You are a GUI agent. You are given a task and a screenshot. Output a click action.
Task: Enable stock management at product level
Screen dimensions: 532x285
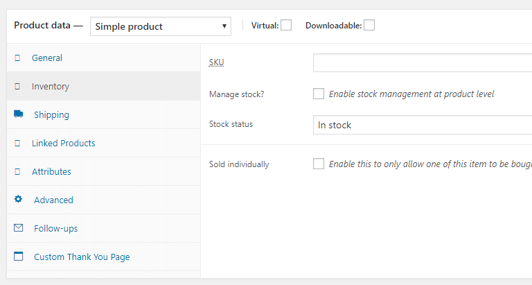(x=319, y=94)
